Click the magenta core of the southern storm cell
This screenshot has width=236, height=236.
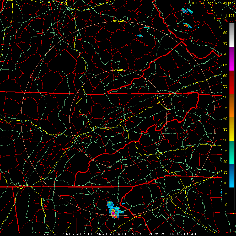(x=114, y=214)
